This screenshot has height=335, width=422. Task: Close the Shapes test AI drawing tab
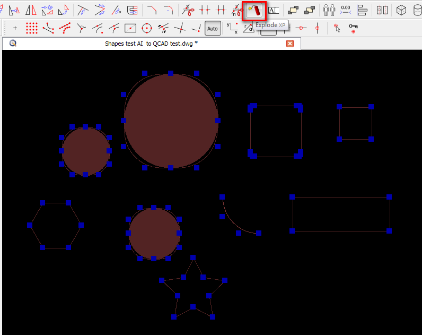(290, 44)
